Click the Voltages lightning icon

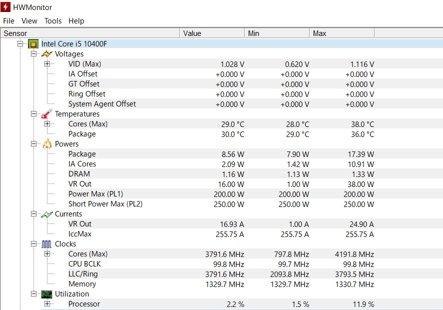(x=47, y=54)
